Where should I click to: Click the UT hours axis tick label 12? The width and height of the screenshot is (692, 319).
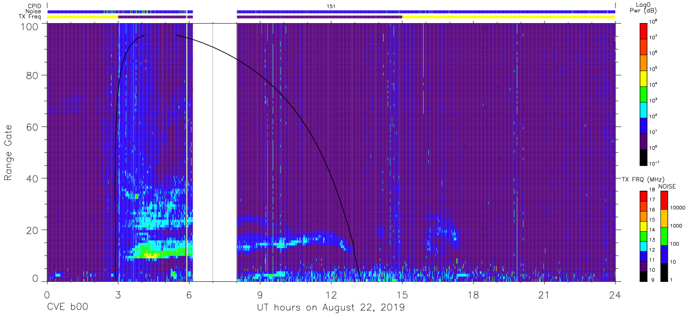click(x=331, y=294)
